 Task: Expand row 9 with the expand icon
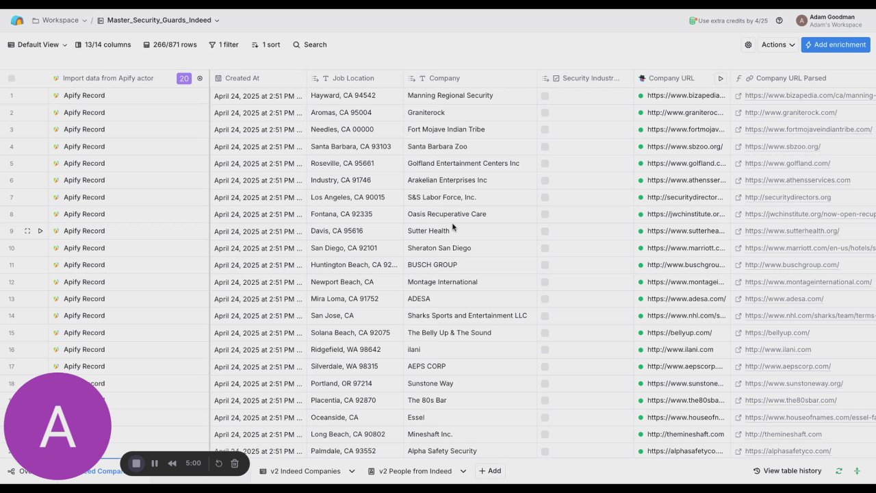tap(27, 231)
